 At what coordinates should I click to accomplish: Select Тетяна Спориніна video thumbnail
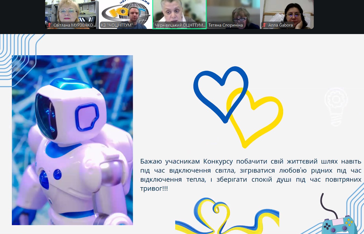[233, 12]
